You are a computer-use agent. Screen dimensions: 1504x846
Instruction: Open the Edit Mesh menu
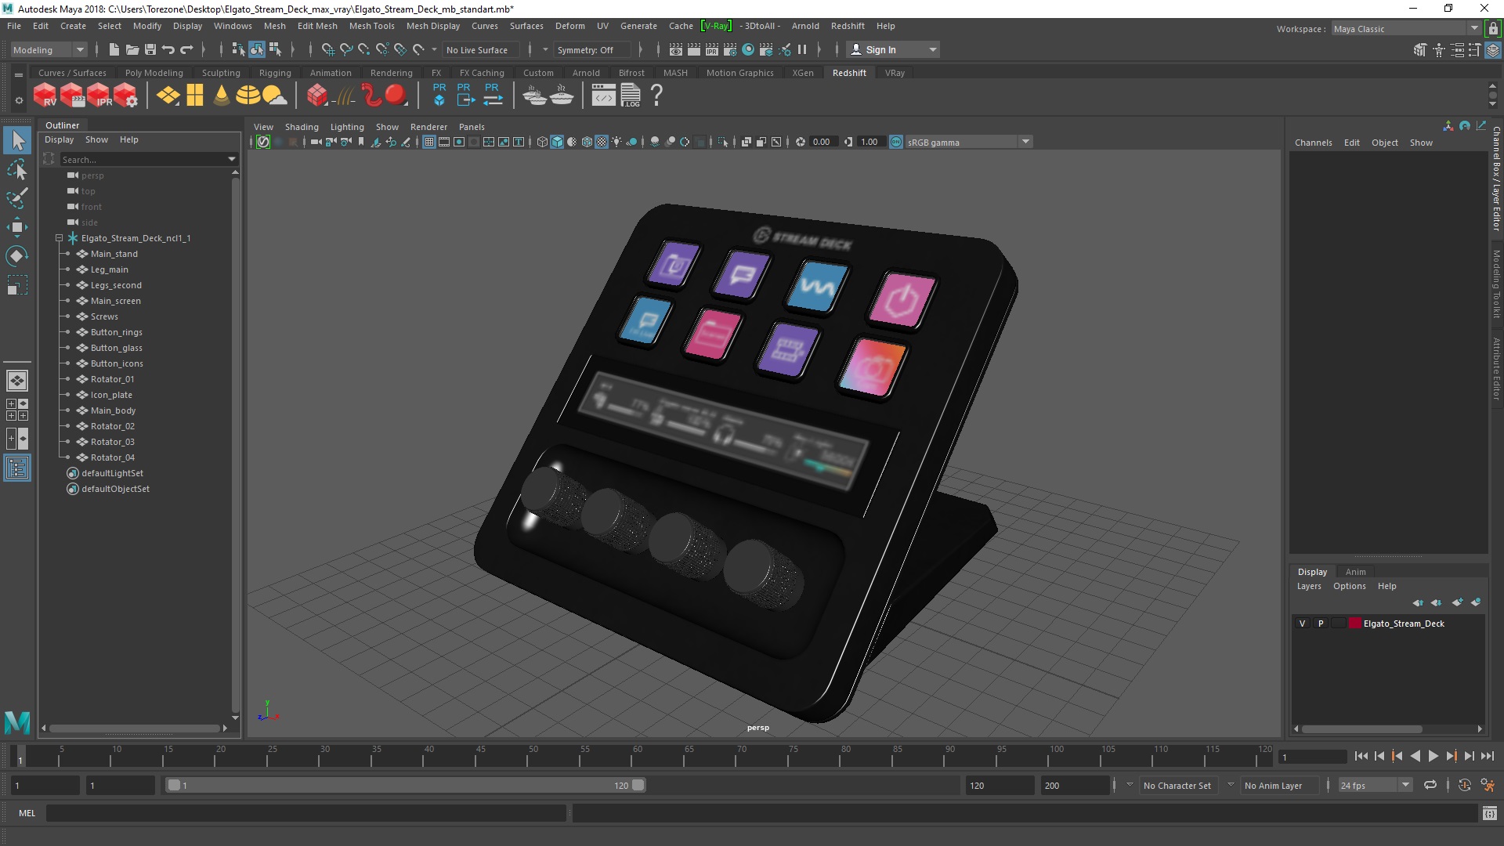click(317, 26)
